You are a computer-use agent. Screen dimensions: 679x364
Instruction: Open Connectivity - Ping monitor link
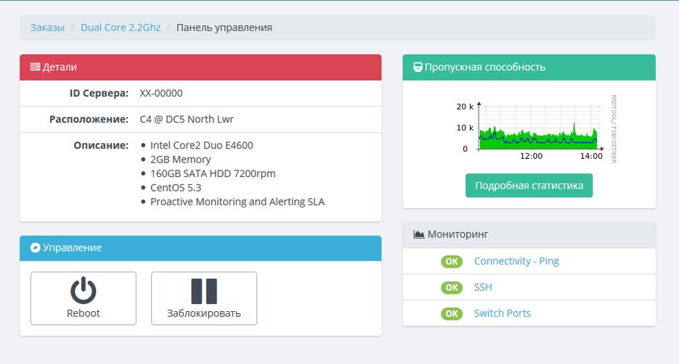[x=516, y=261]
